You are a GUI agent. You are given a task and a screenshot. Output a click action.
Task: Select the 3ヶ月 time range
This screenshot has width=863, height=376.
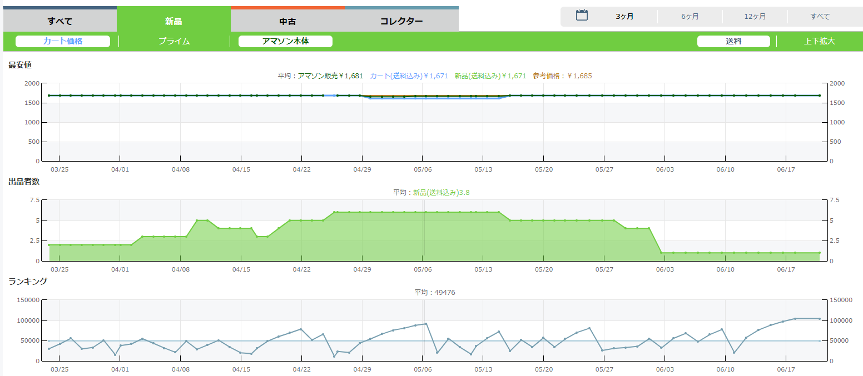pos(624,17)
